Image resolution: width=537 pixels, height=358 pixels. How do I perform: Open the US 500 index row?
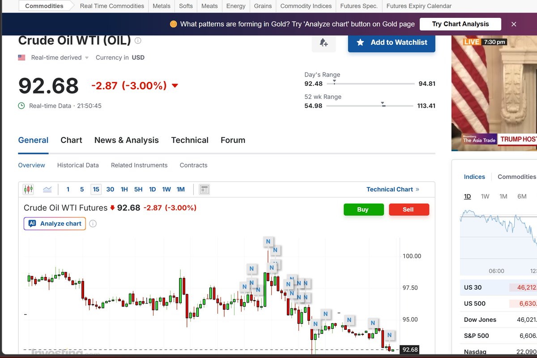(x=499, y=303)
